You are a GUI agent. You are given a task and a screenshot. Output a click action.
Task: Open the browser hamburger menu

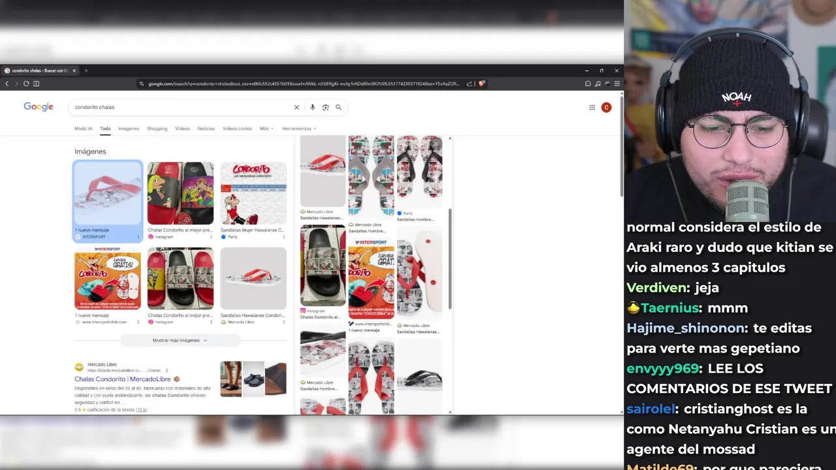(617, 84)
